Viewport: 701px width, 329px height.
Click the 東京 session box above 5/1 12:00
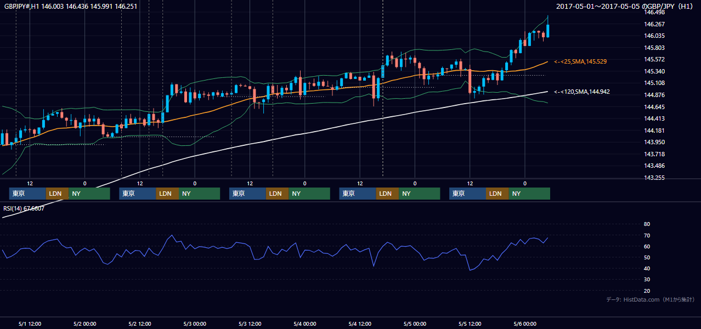click(27, 194)
